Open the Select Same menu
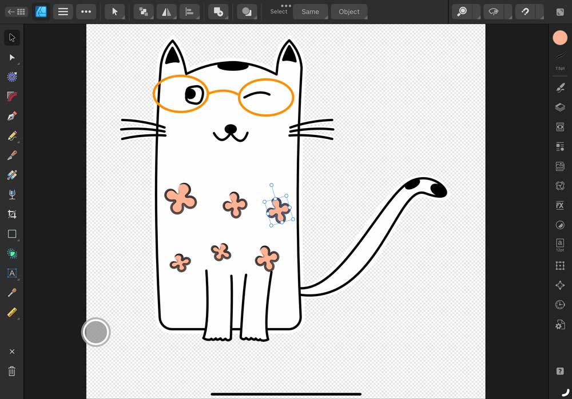 [x=310, y=11]
